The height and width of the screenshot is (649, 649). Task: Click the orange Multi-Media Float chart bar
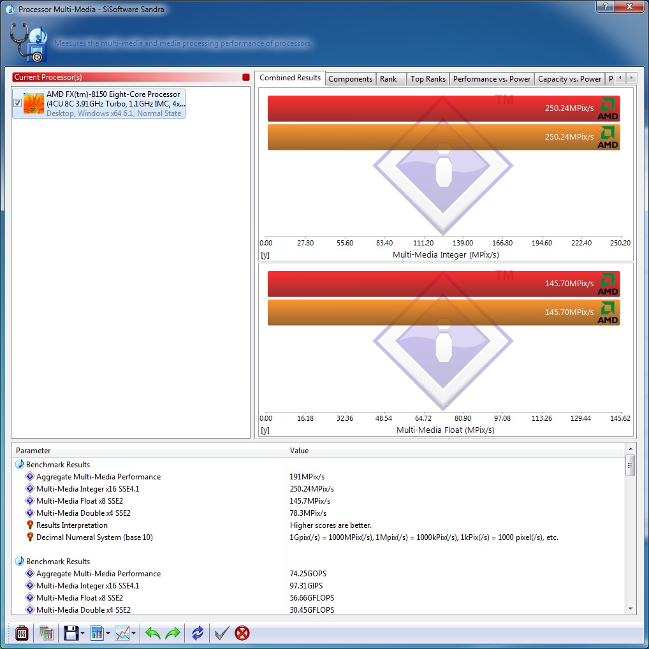click(x=444, y=312)
